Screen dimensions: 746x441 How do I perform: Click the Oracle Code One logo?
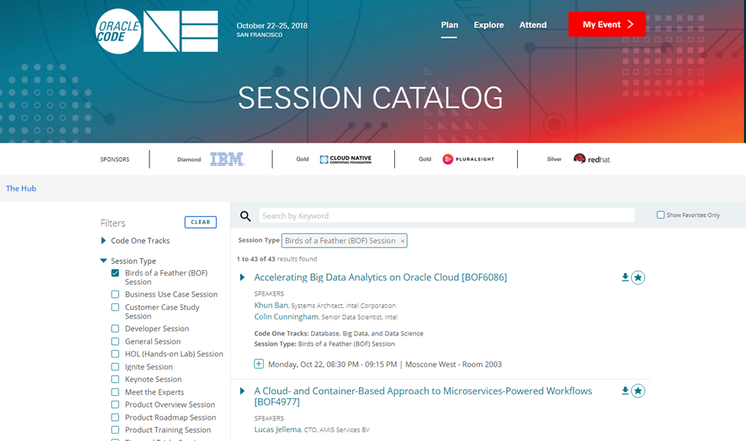pos(157,31)
